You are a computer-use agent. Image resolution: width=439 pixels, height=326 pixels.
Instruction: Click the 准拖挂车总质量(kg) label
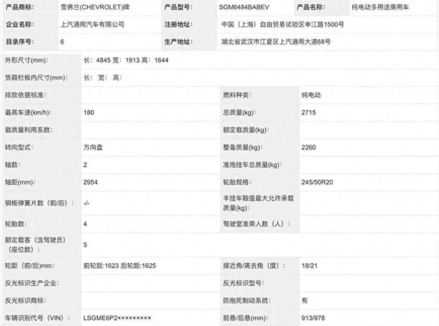pyautogui.click(x=252, y=165)
